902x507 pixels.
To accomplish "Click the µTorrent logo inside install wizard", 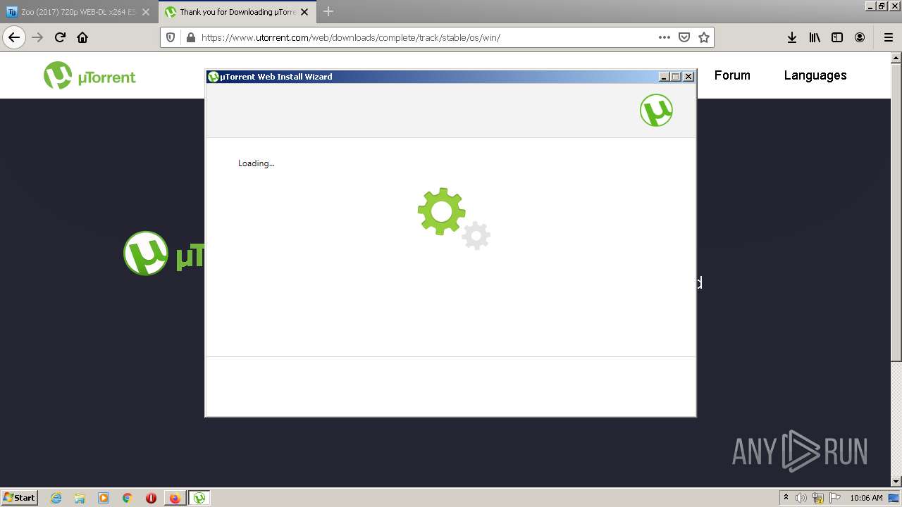I will click(656, 111).
